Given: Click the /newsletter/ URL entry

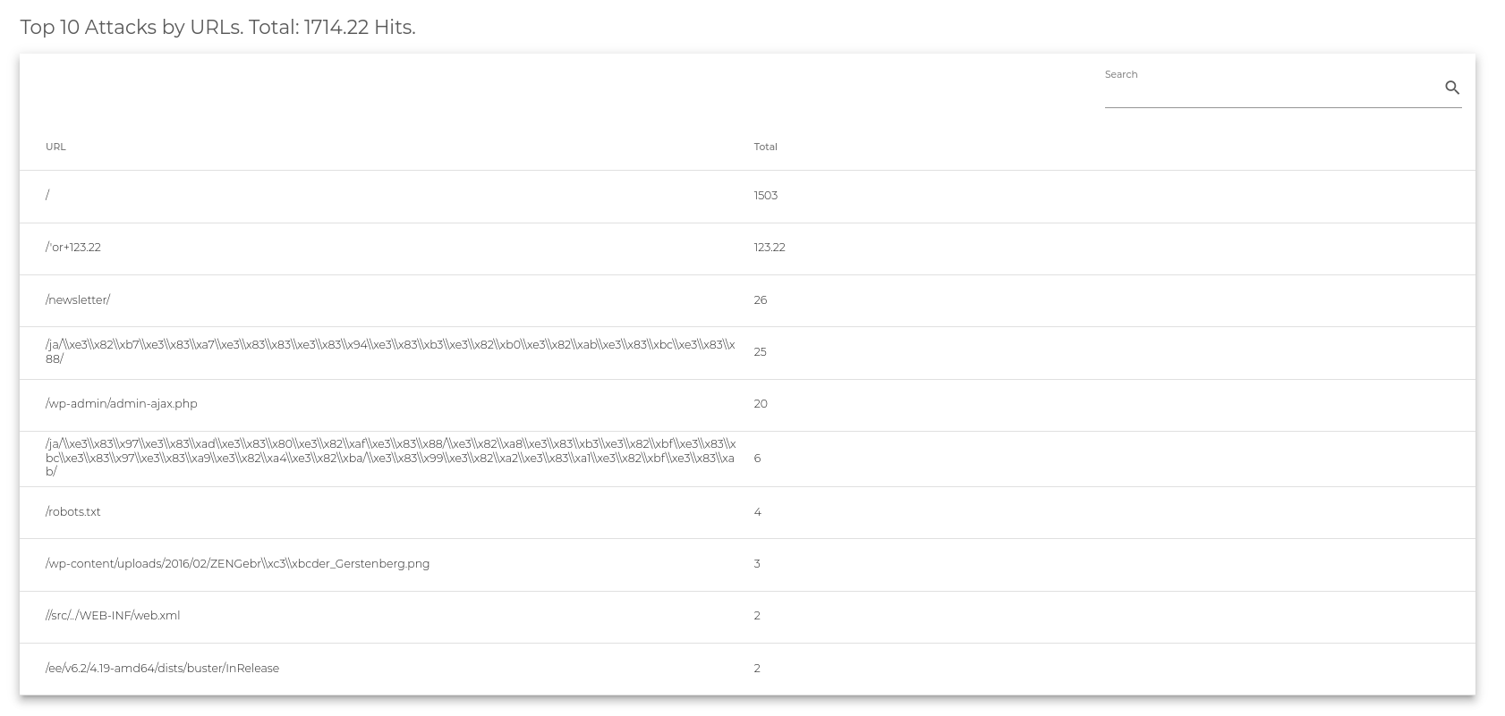Looking at the screenshot, I should pyautogui.click(x=78, y=300).
